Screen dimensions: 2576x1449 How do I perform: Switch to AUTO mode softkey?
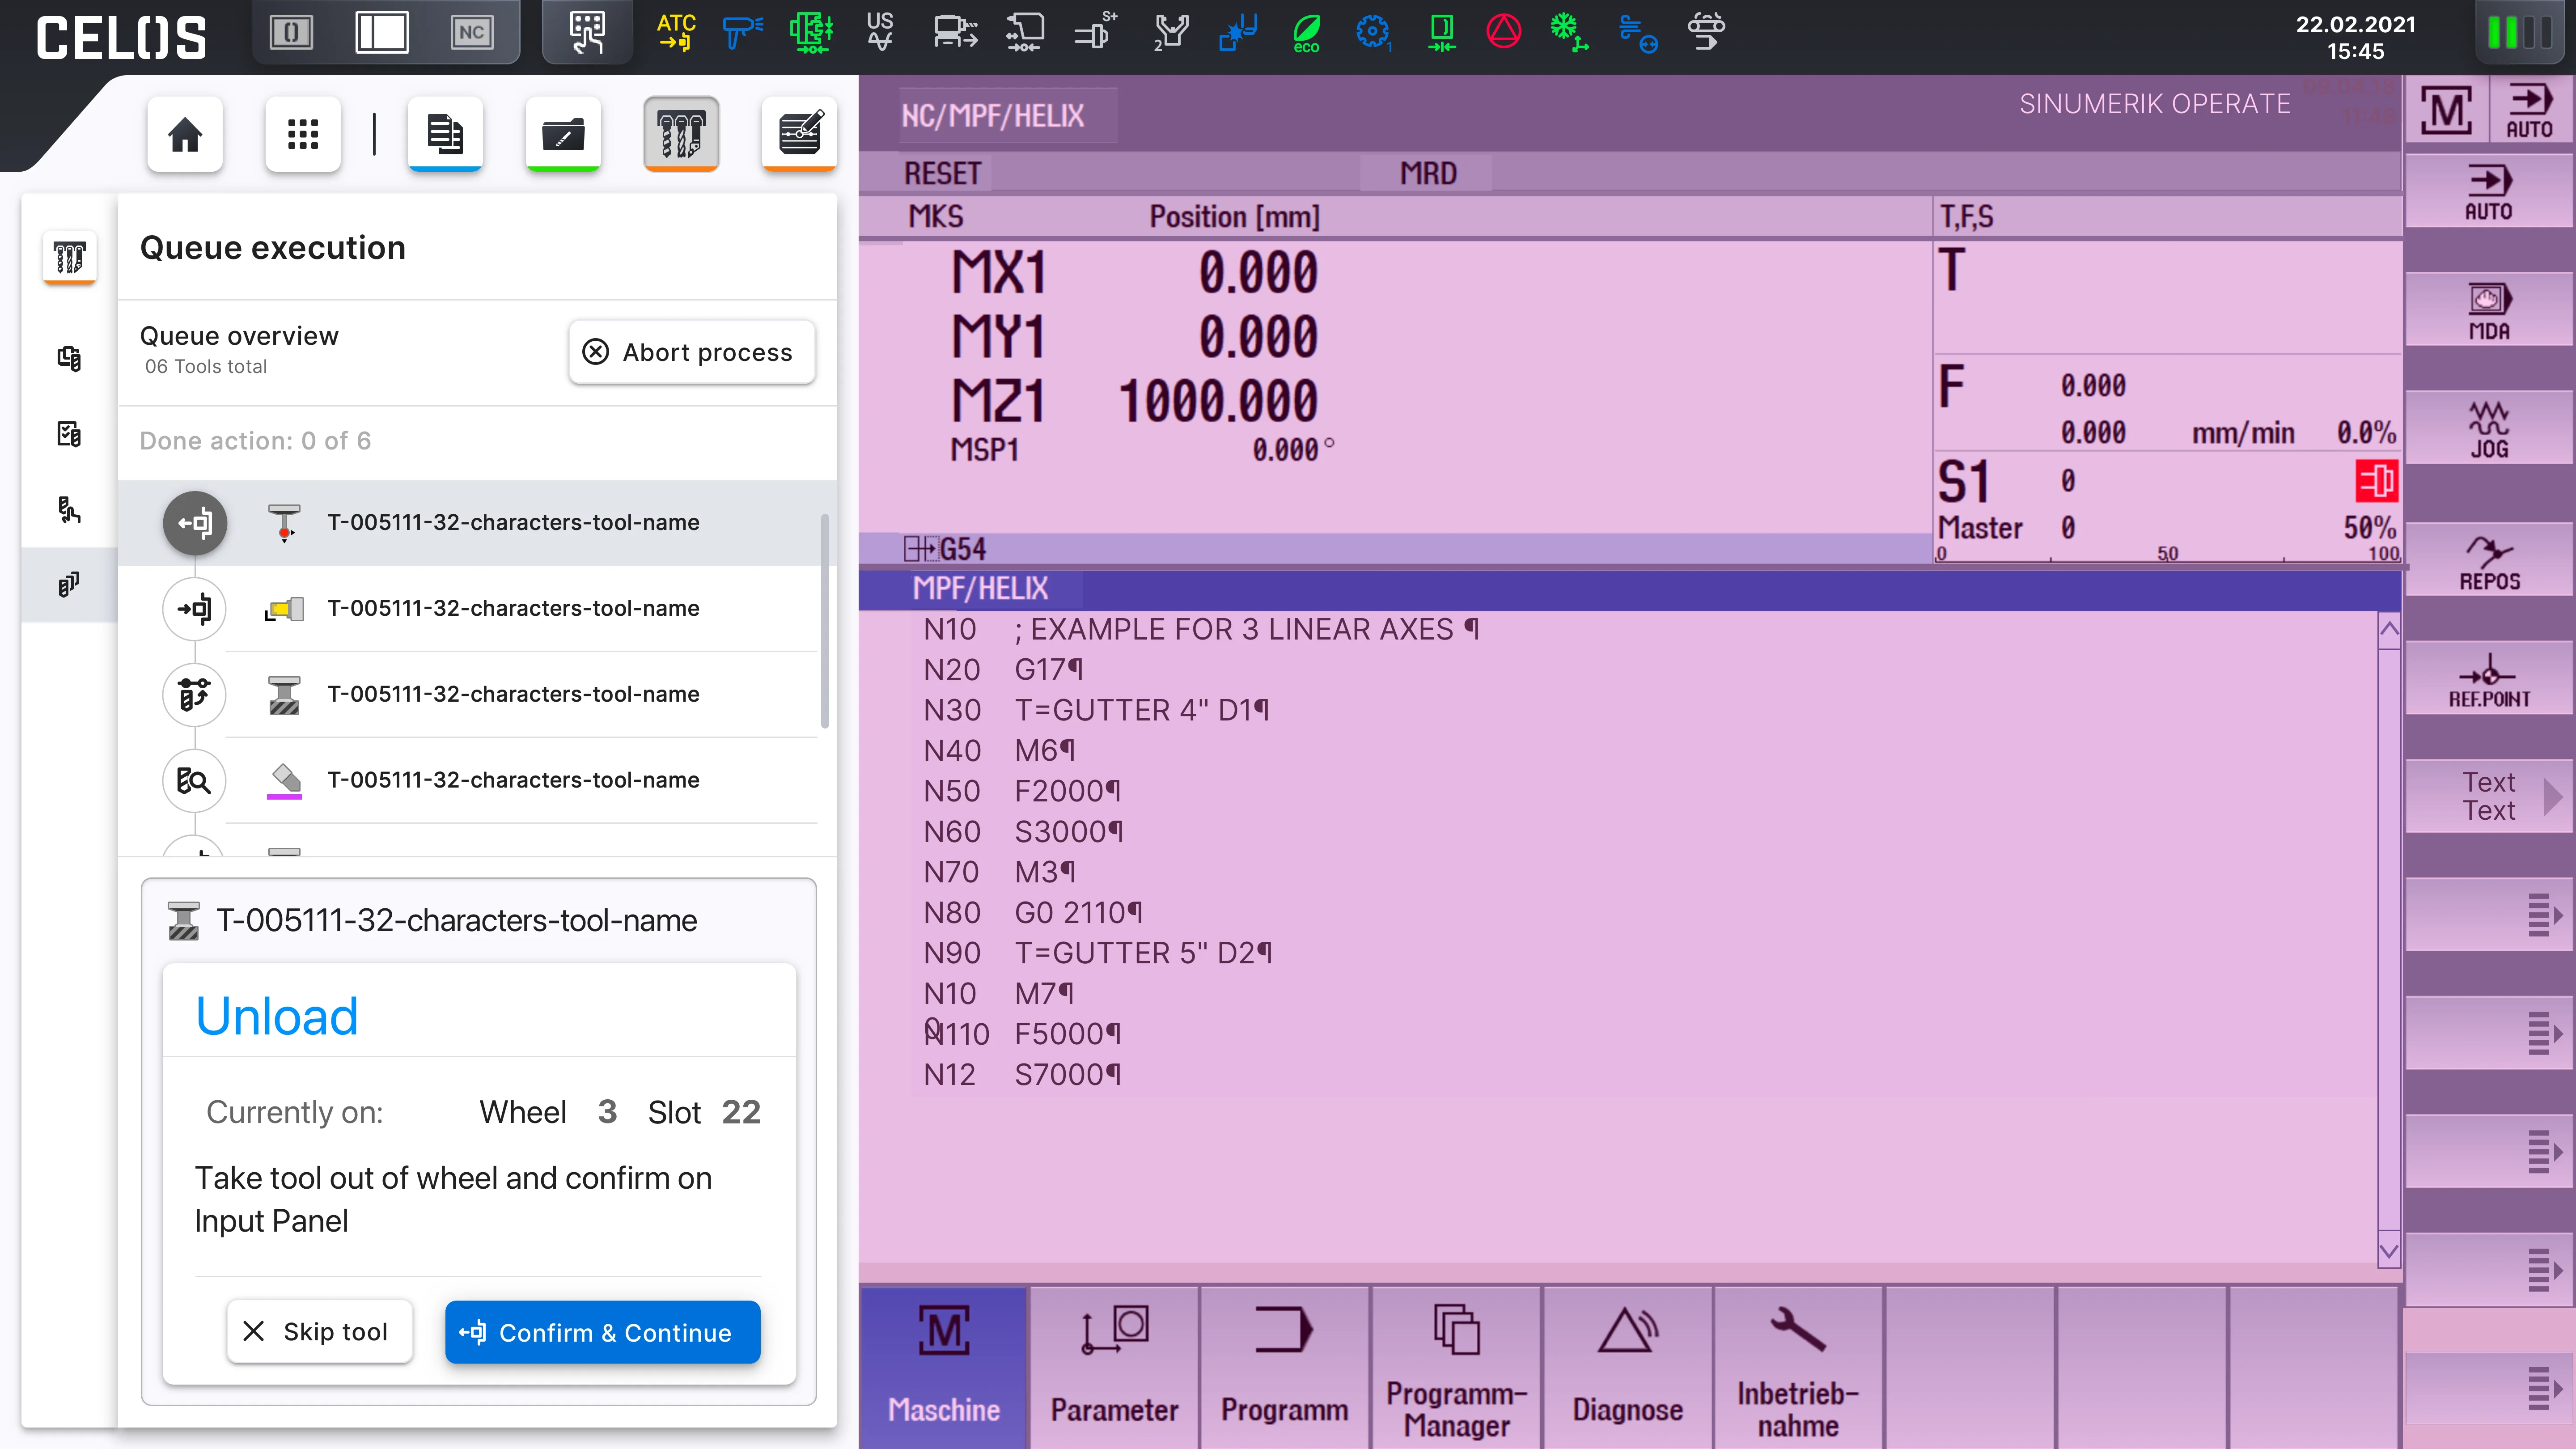tap(2488, 192)
